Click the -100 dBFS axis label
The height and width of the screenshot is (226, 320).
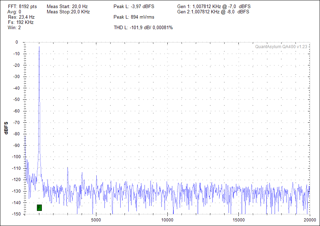[17, 157]
